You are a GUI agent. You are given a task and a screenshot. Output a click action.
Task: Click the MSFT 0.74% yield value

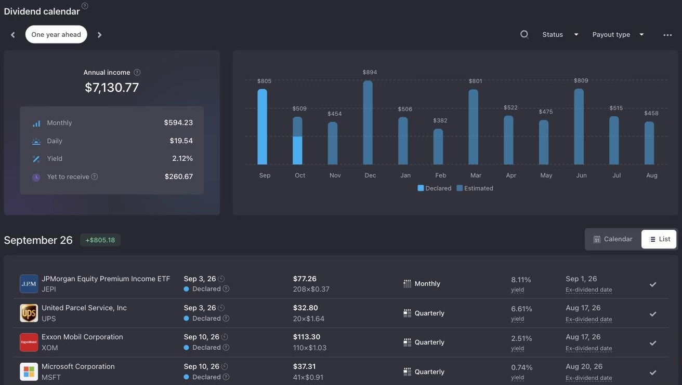coord(522,367)
